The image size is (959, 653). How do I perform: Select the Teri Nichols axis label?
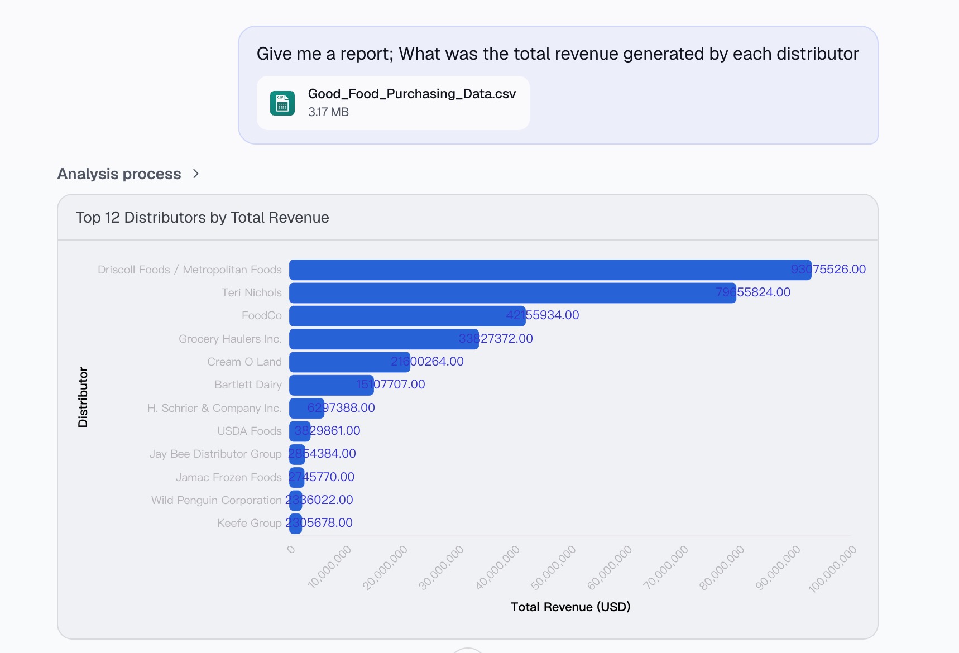tap(252, 292)
